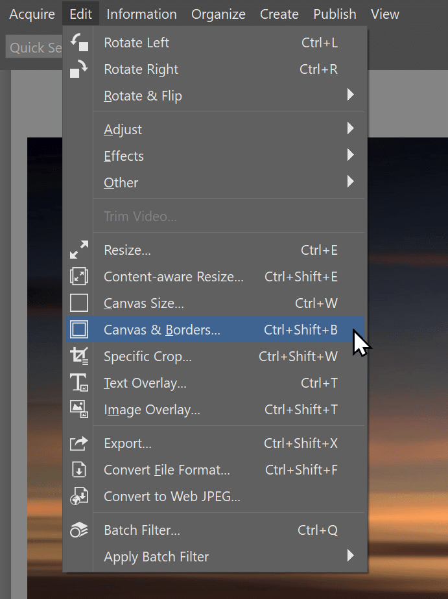The image size is (448, 599).
Task: Click the Text Overlay icon
Action: pos(79,383)
